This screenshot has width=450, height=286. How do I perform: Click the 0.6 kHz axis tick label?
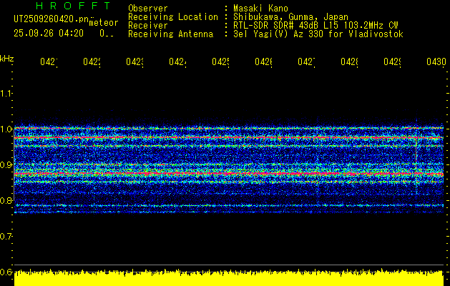(6, 272)
